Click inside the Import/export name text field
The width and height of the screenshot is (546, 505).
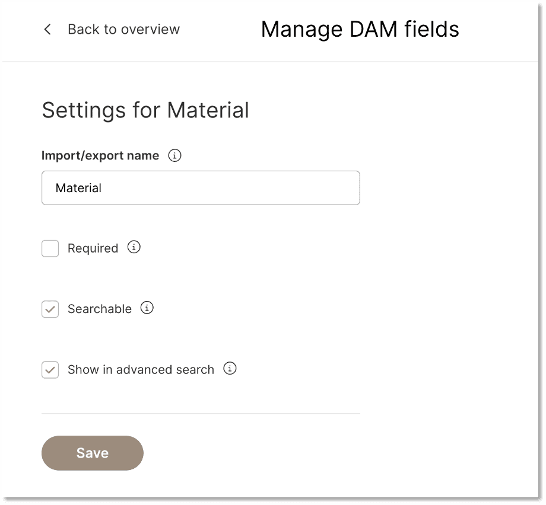click(x=200, y=187)
